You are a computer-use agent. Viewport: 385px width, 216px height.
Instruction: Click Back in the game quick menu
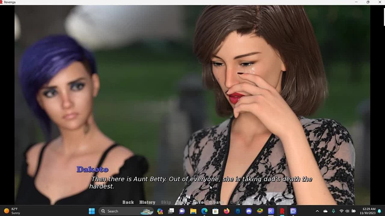pyautogui.click(x=128, y=202)
